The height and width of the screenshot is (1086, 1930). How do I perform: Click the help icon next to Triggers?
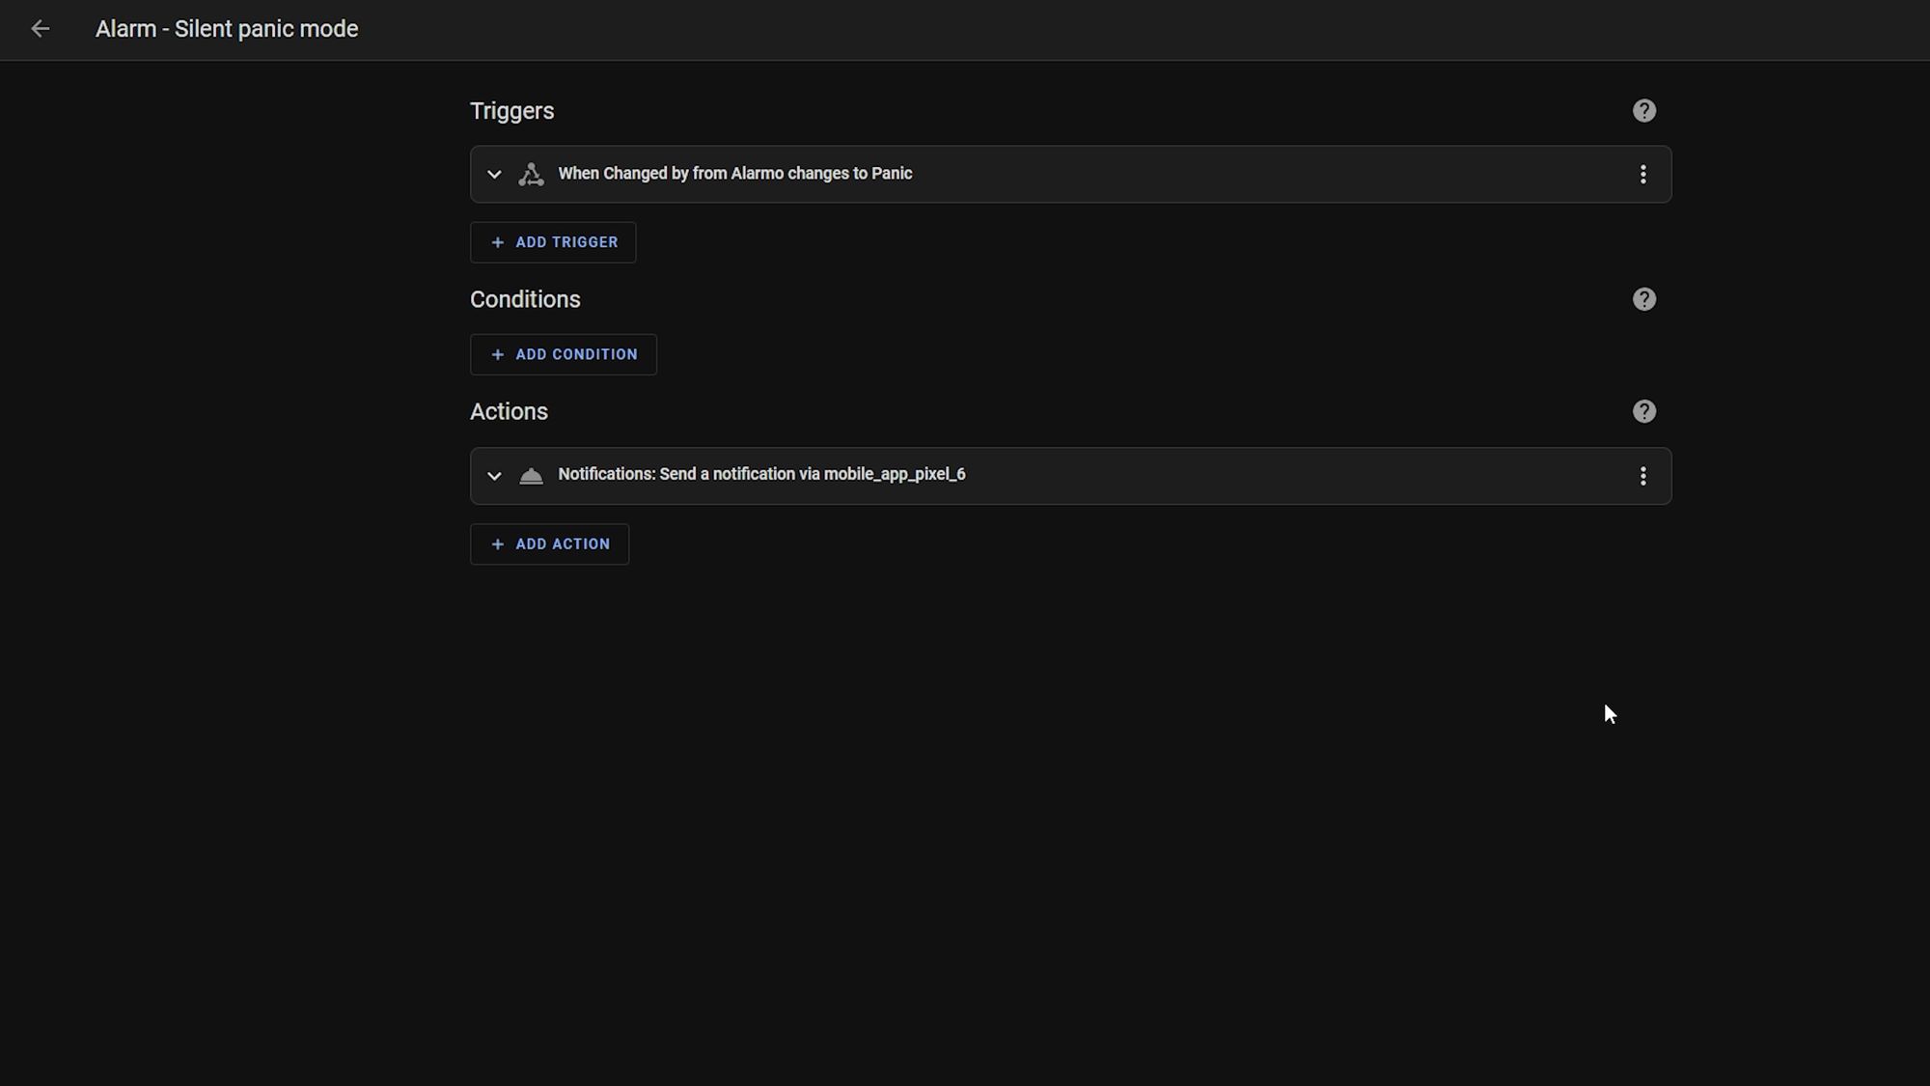pos(1645,110)
